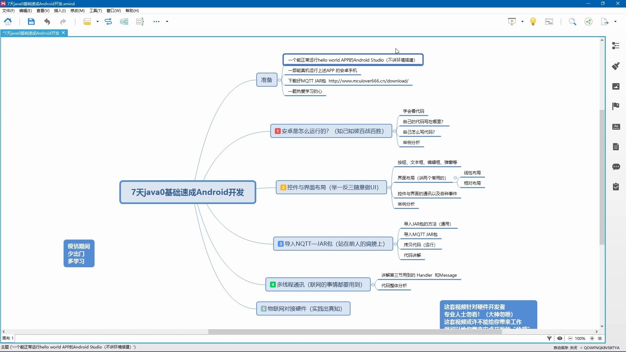Click the zoom in plus button

(592, 338)
